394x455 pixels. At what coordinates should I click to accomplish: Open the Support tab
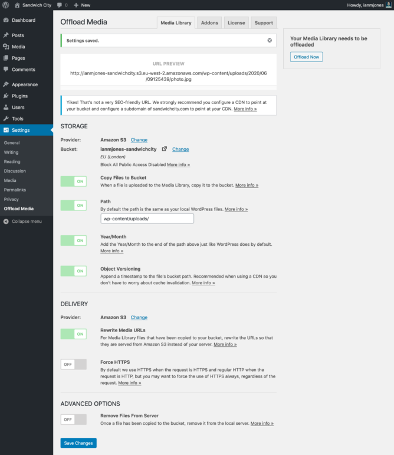264,22
